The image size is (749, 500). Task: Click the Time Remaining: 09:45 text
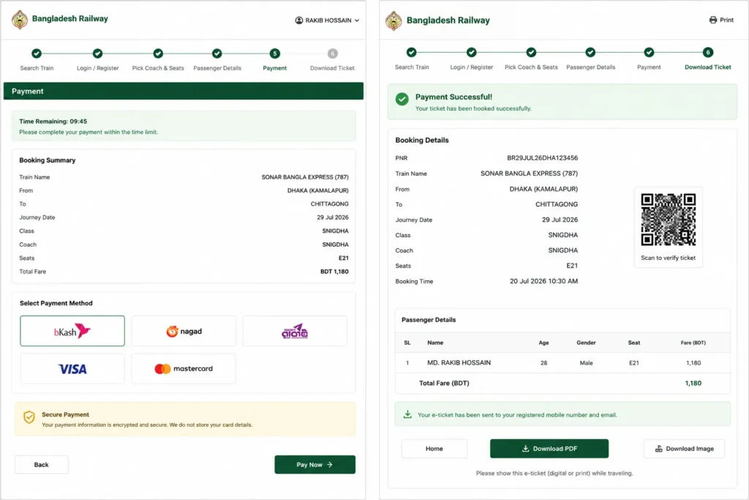53,122
